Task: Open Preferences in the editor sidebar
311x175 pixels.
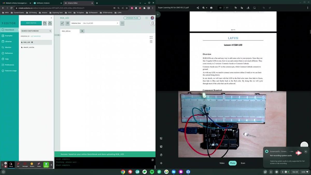Action: pos(9,65)
